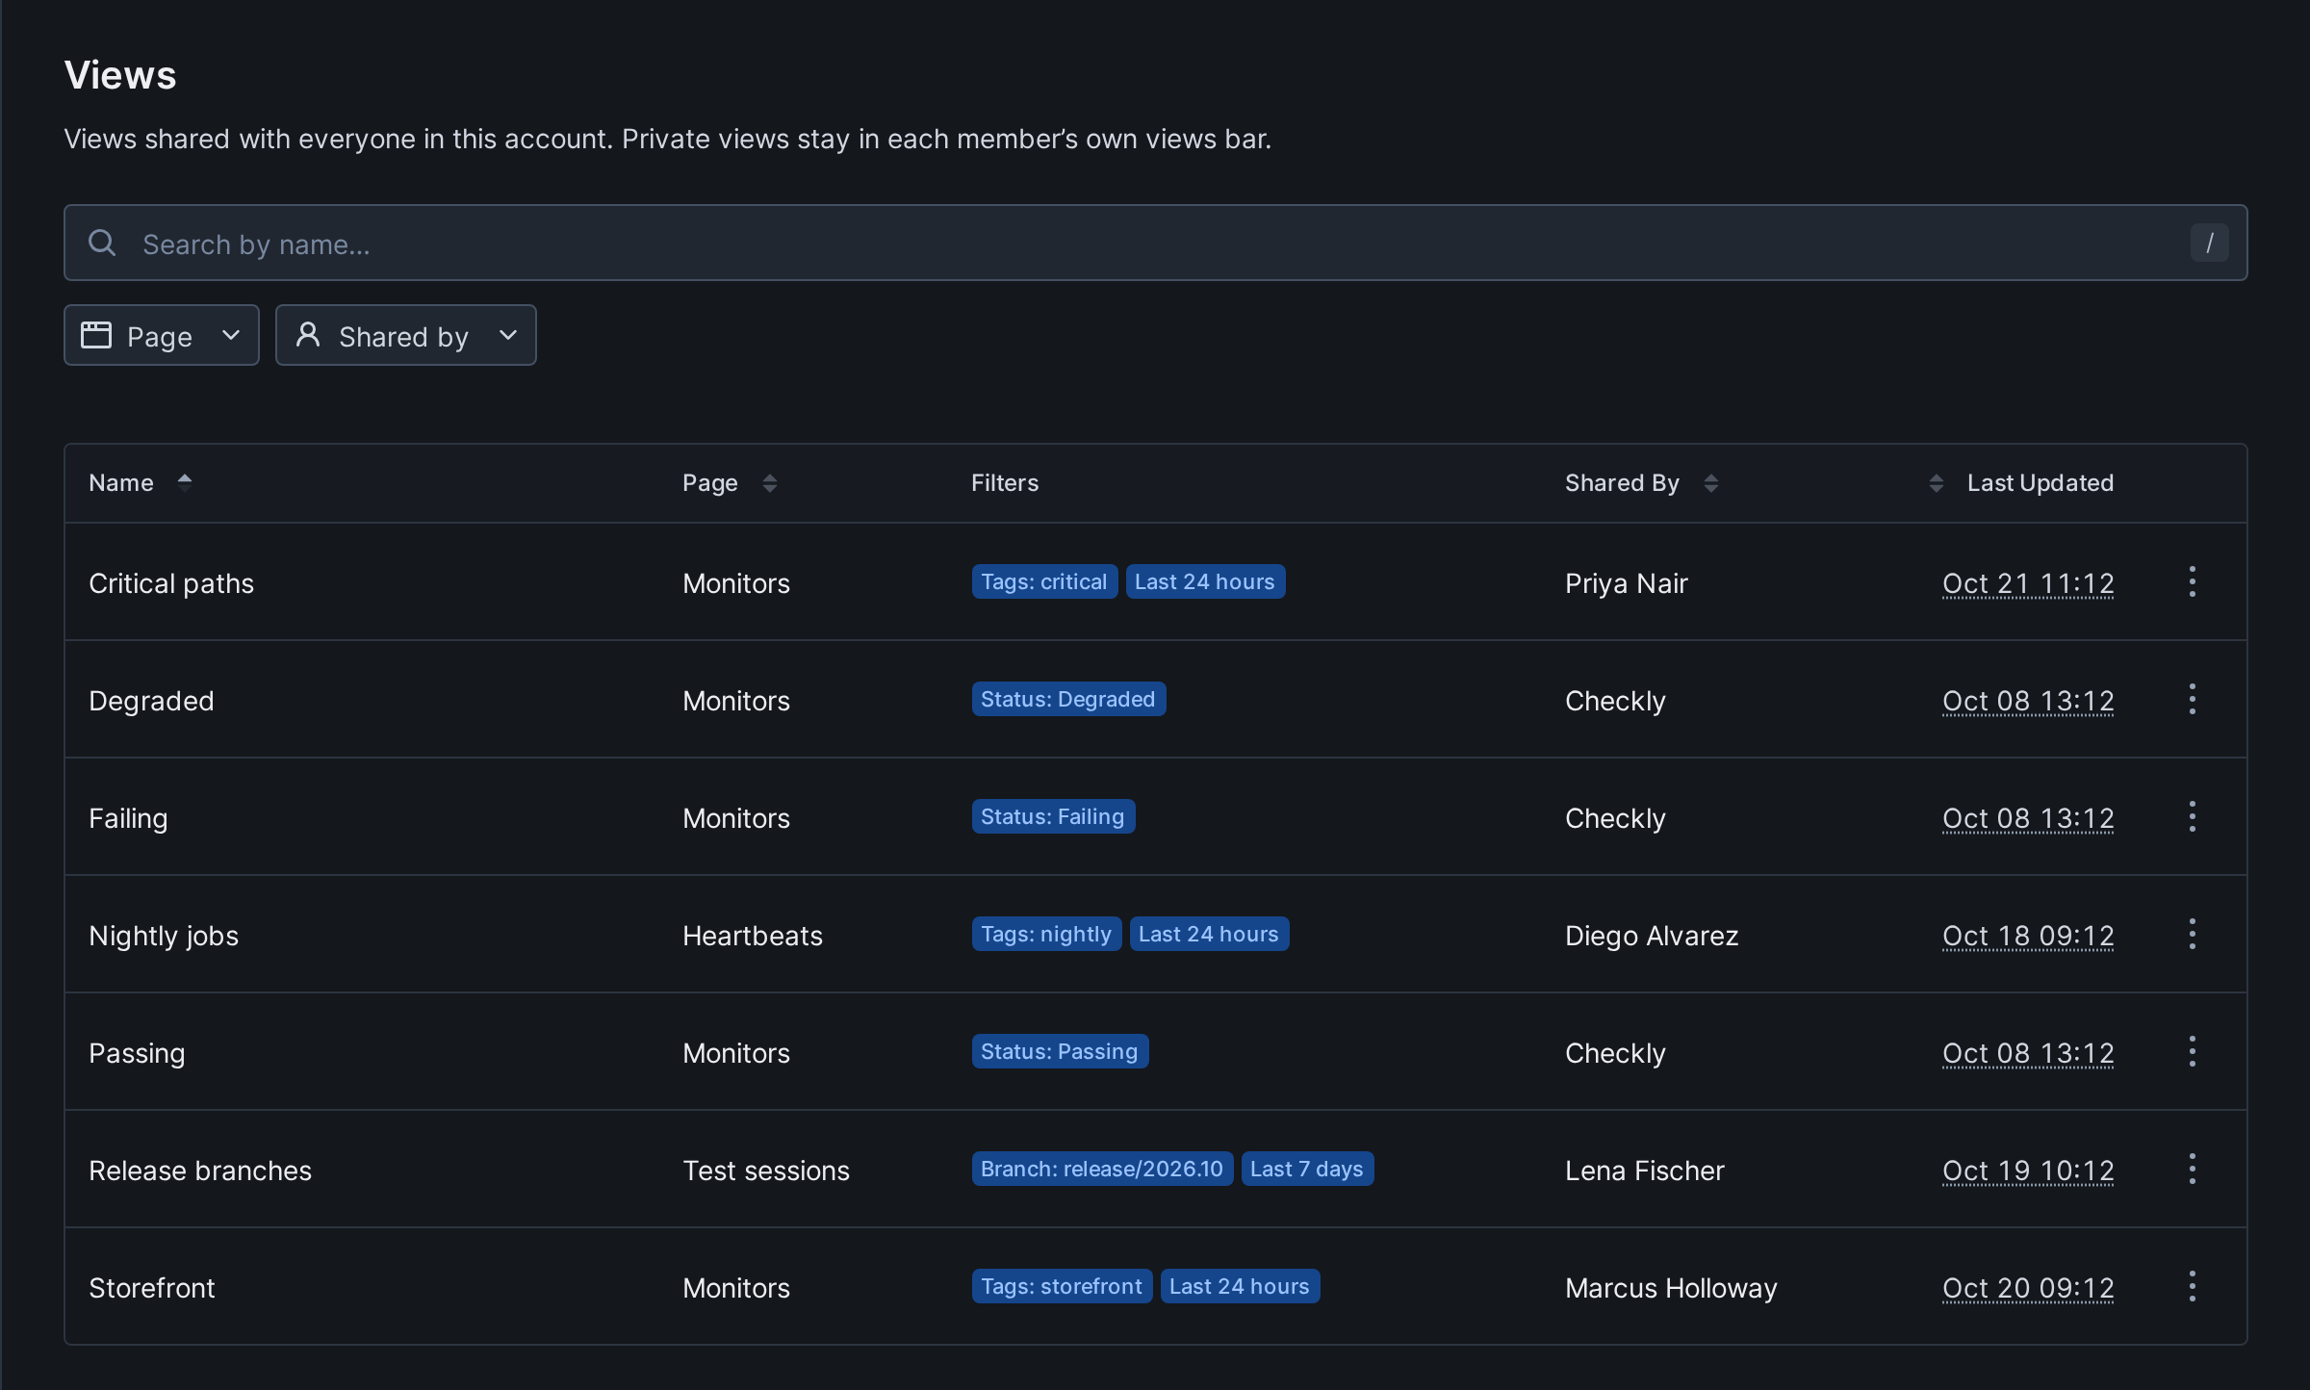Viewport: 2310px width, 1390px height.
Task: Click the Branch: release/2026.10 filter chip
Action: [1102, 1169]
